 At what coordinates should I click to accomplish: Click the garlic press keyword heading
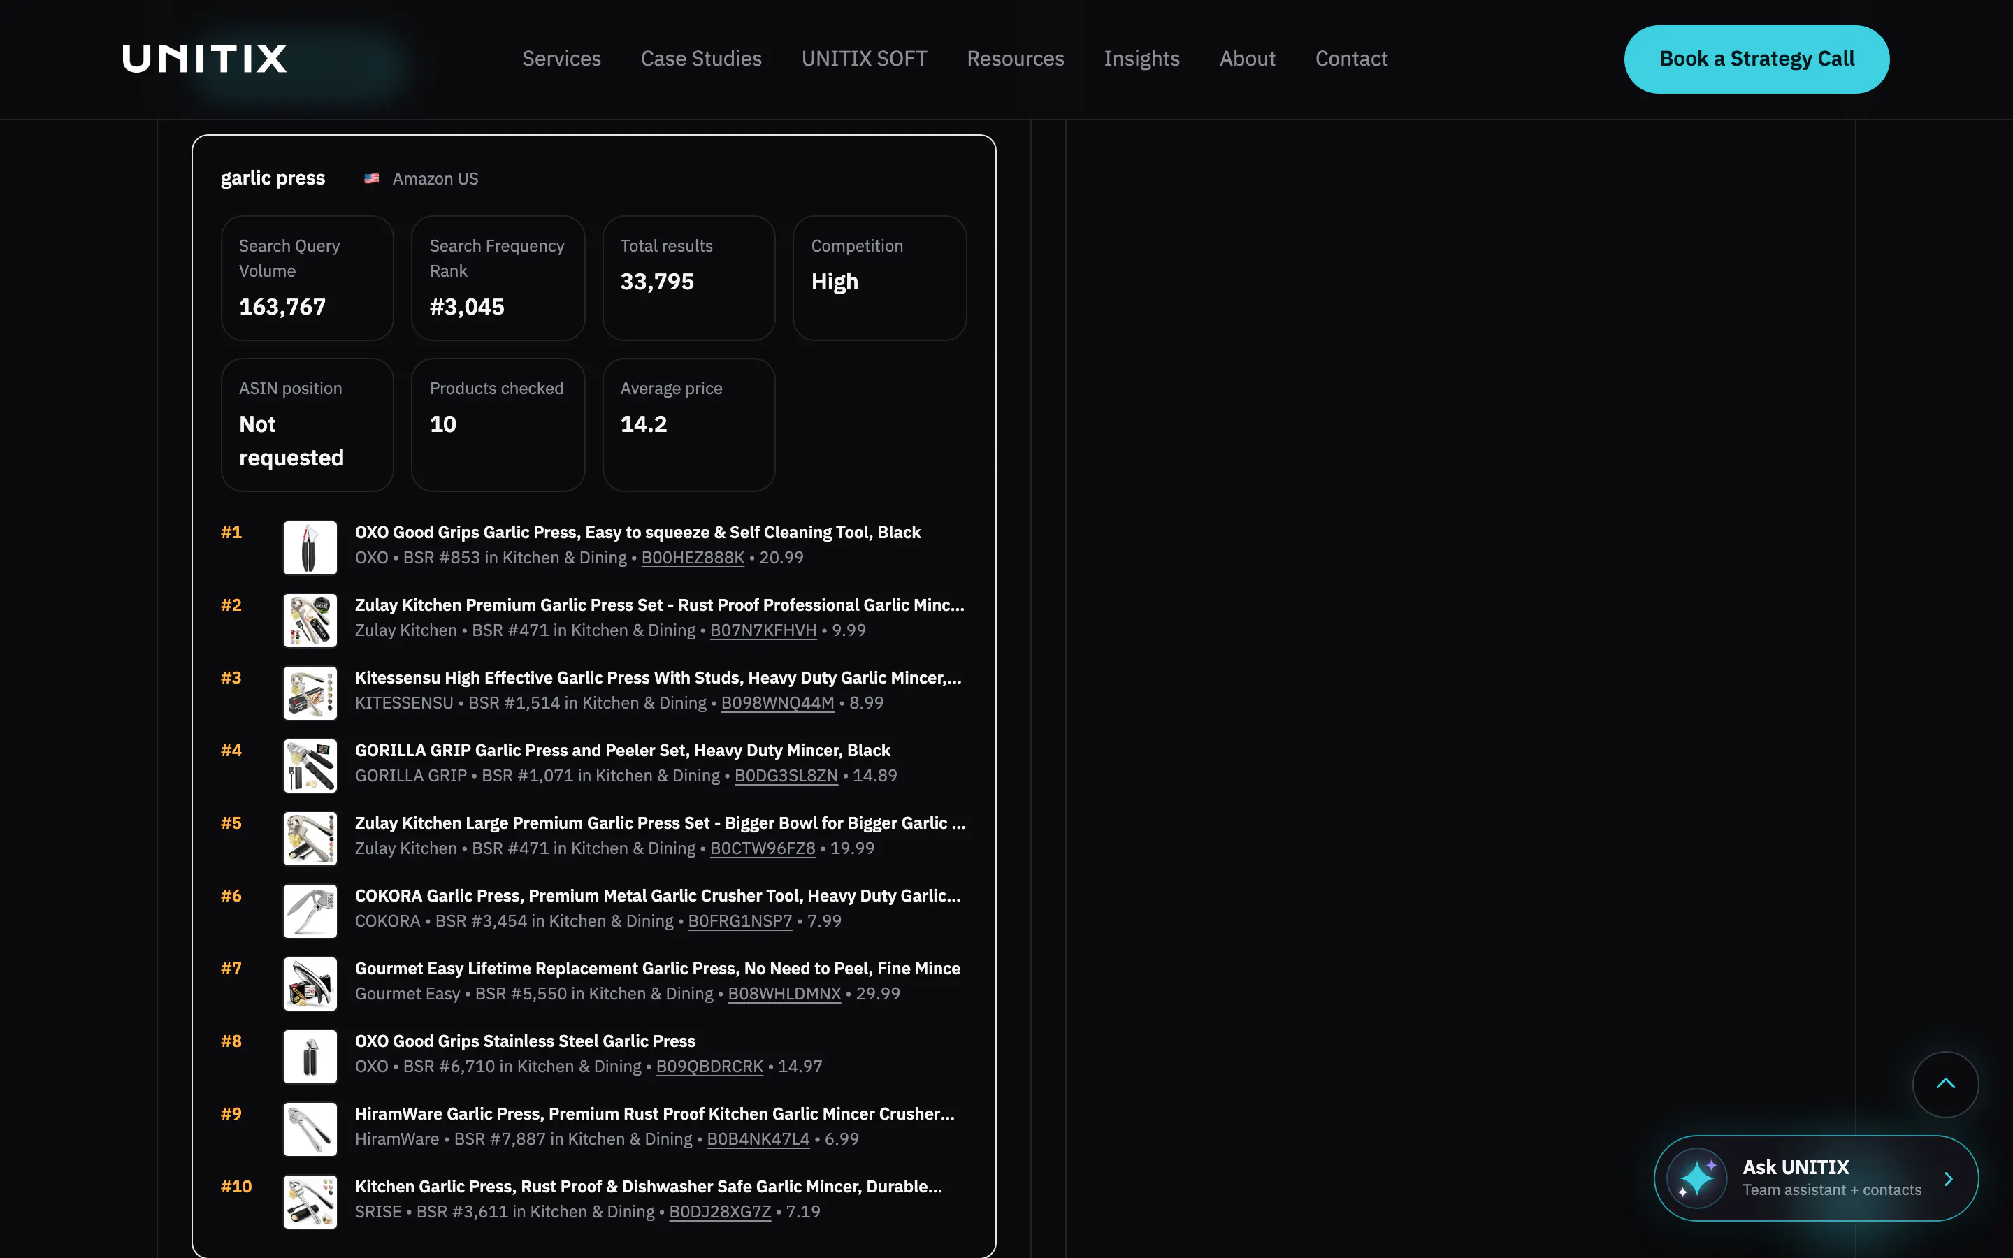pyautogui.click(x=273, y=178)
